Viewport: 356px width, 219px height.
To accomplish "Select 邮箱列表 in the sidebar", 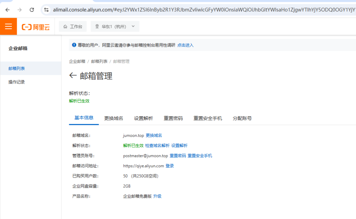I will [17, 68].
